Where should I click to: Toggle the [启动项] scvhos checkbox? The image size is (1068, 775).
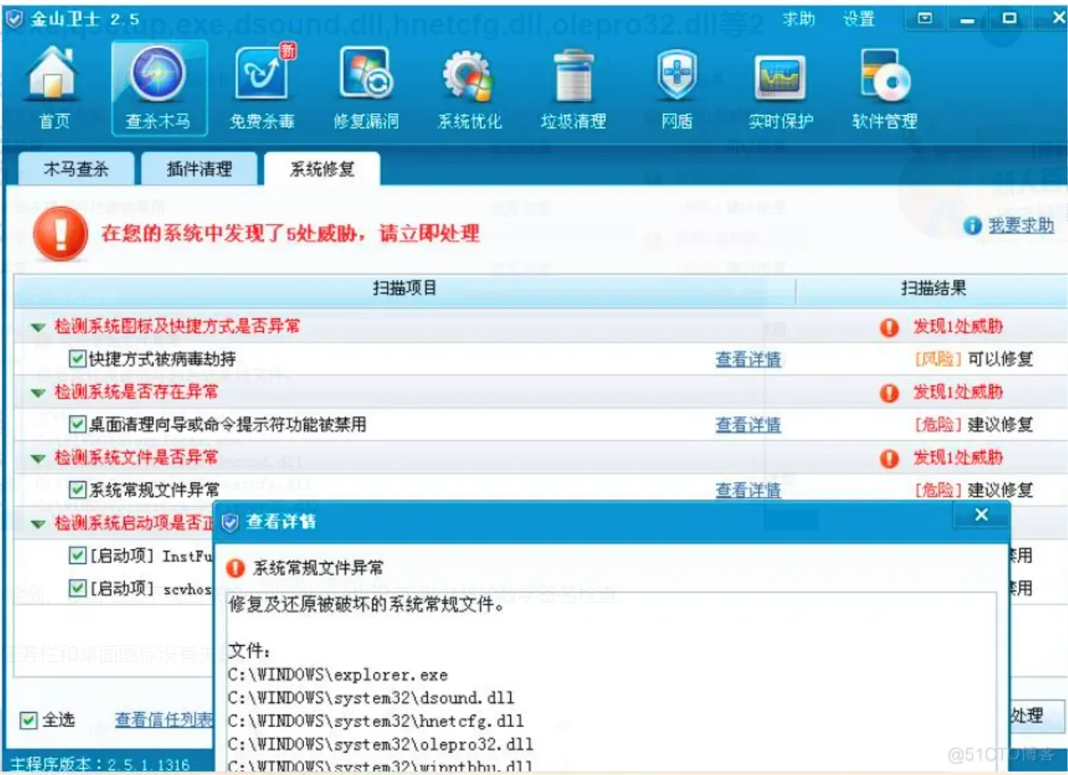coord(77,588)
